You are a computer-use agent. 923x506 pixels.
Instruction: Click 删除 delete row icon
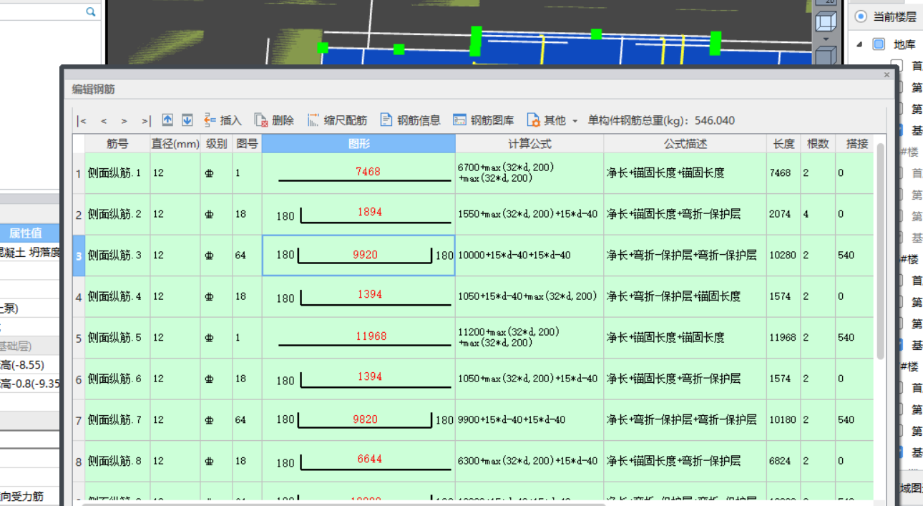pyautogui.click(x=261, y=120)
